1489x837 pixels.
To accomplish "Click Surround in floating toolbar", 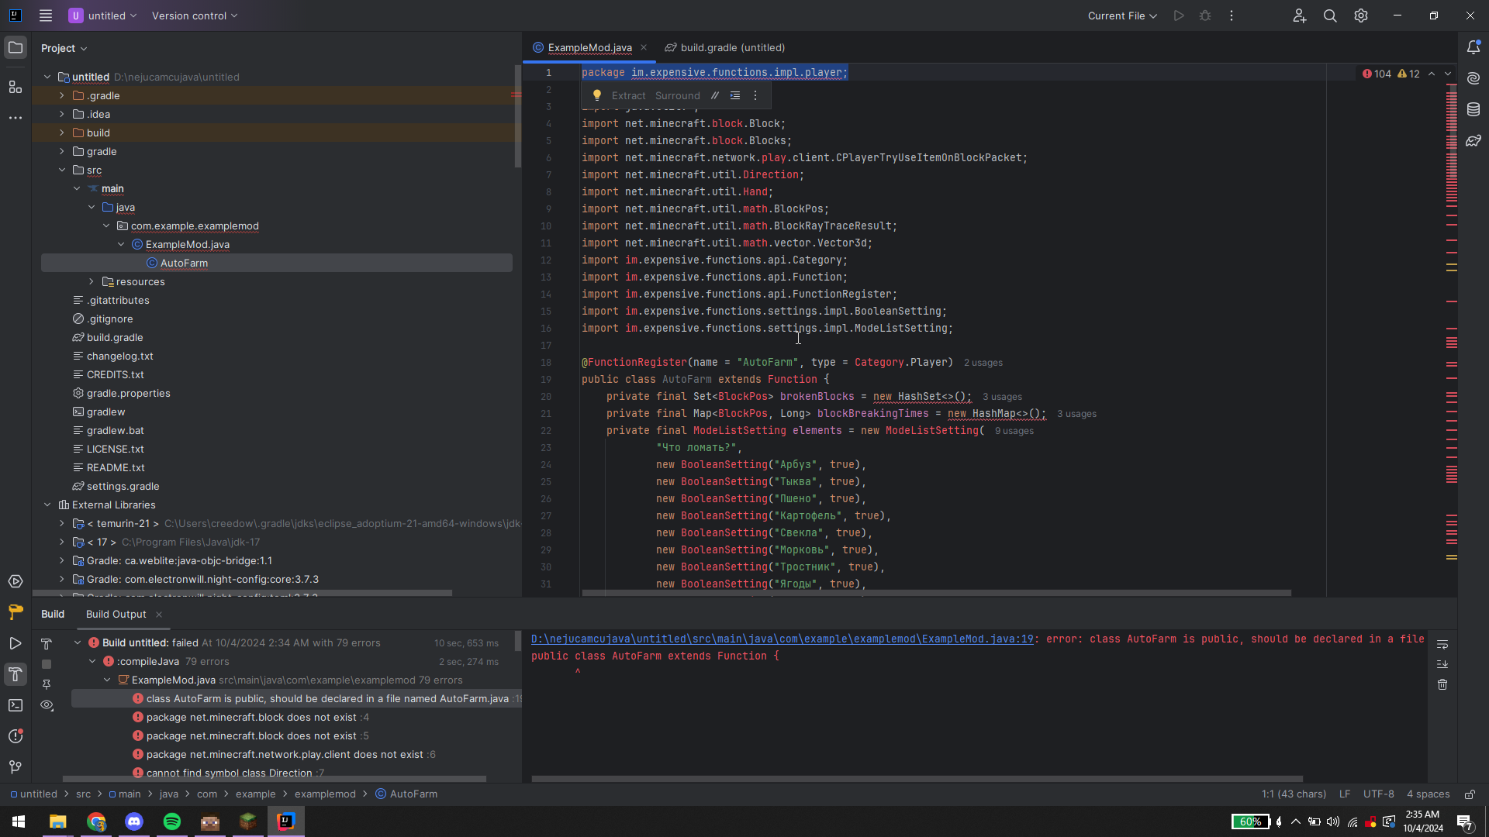I will (677, 95).
